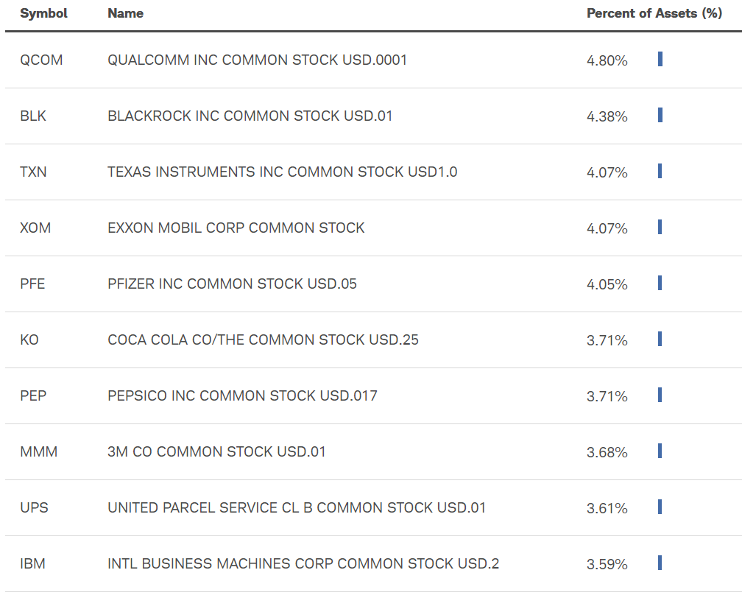Select Coca Cola Co/The Common Stock row
The height and width of the screenshot is (598, 742).
pos(373,340)
